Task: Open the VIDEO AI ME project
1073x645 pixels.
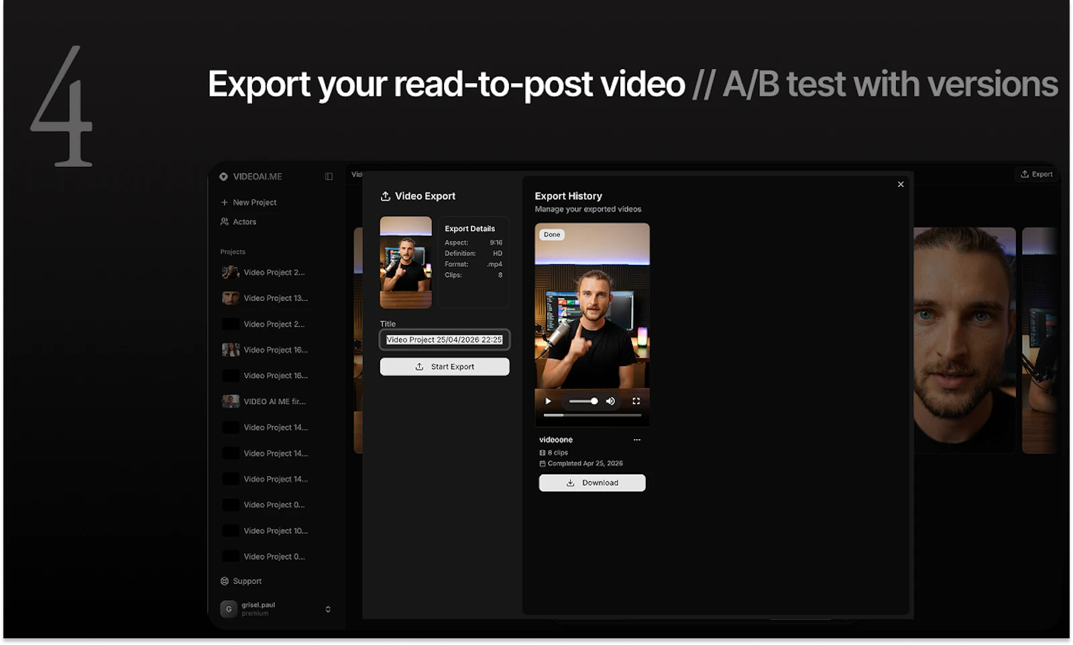Action: 274,401
